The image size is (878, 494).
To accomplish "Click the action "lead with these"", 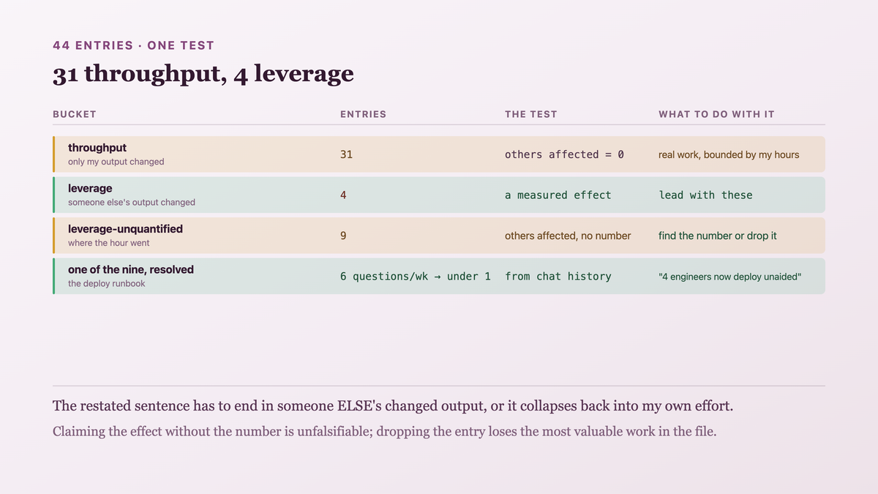I will [705, 195].
